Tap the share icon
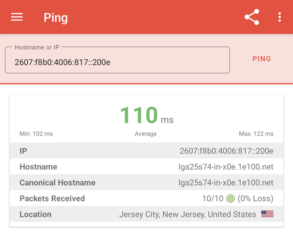Screen dimensions: 293x236 point(251,18)
